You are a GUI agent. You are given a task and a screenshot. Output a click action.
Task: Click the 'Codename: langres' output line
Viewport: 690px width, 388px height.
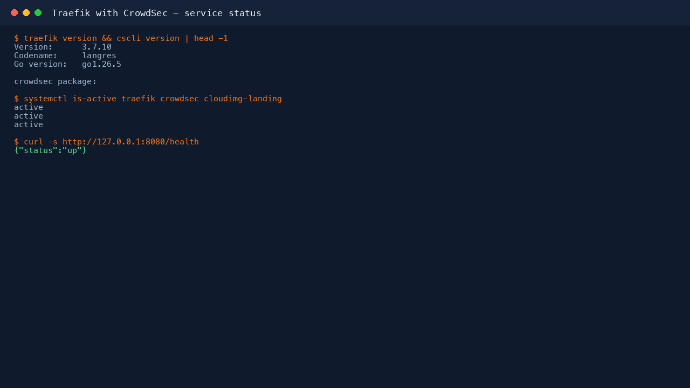click(x=65, y=56)
